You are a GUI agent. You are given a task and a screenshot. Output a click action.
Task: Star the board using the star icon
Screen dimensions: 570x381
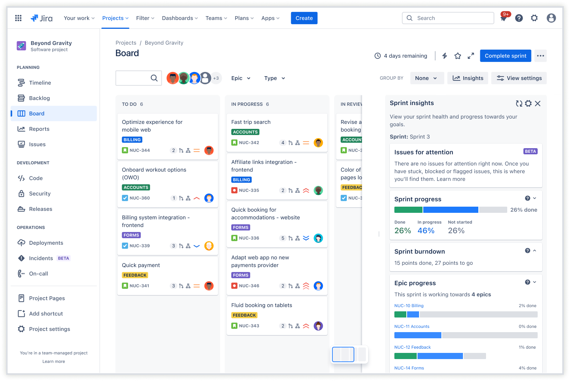tap(458, 55)
